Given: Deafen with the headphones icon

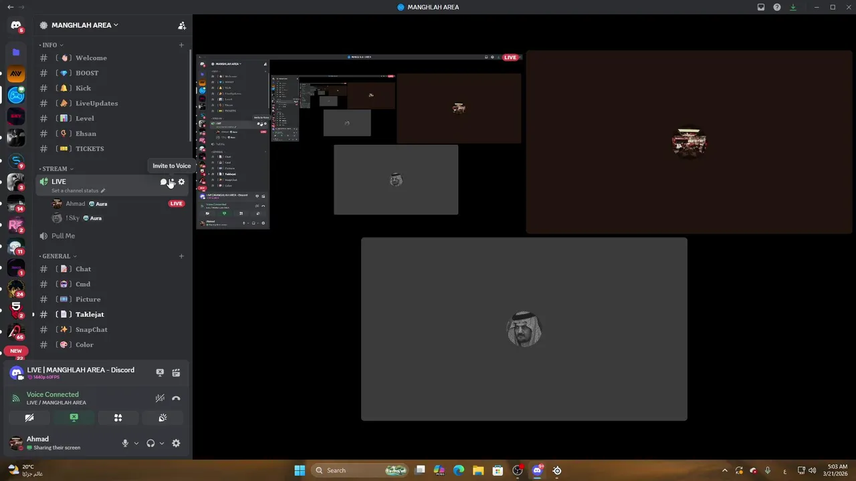Looking at the screenshot, I should (150, 443).
